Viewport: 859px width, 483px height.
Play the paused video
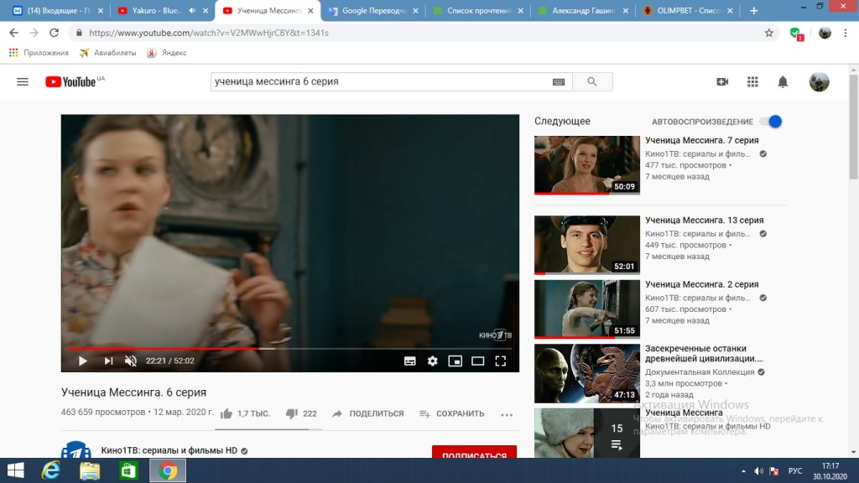[83, 361]
